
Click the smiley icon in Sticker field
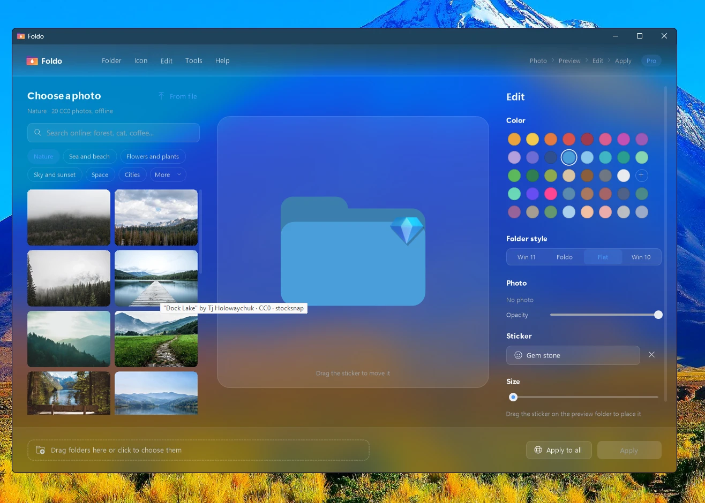[518, 355]
